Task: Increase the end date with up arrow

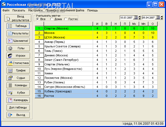Action: (162, 17)
